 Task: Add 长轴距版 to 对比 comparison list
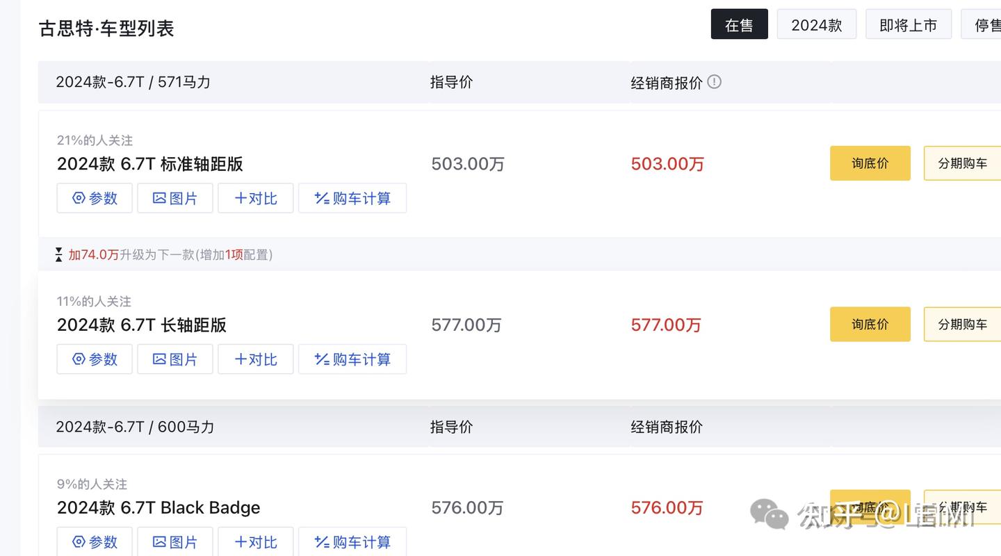point(256,359)
